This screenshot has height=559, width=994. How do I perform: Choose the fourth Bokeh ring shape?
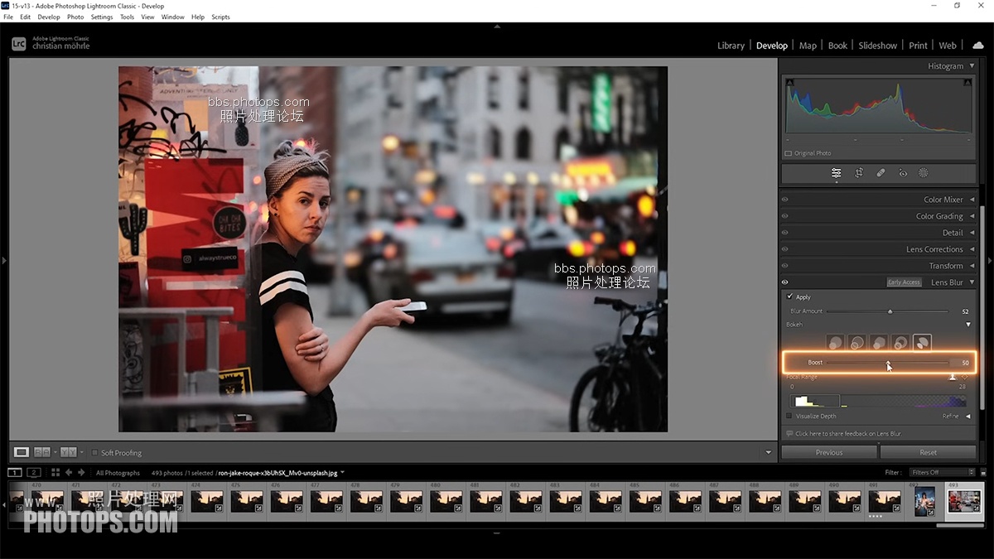[x=900, y=343]
